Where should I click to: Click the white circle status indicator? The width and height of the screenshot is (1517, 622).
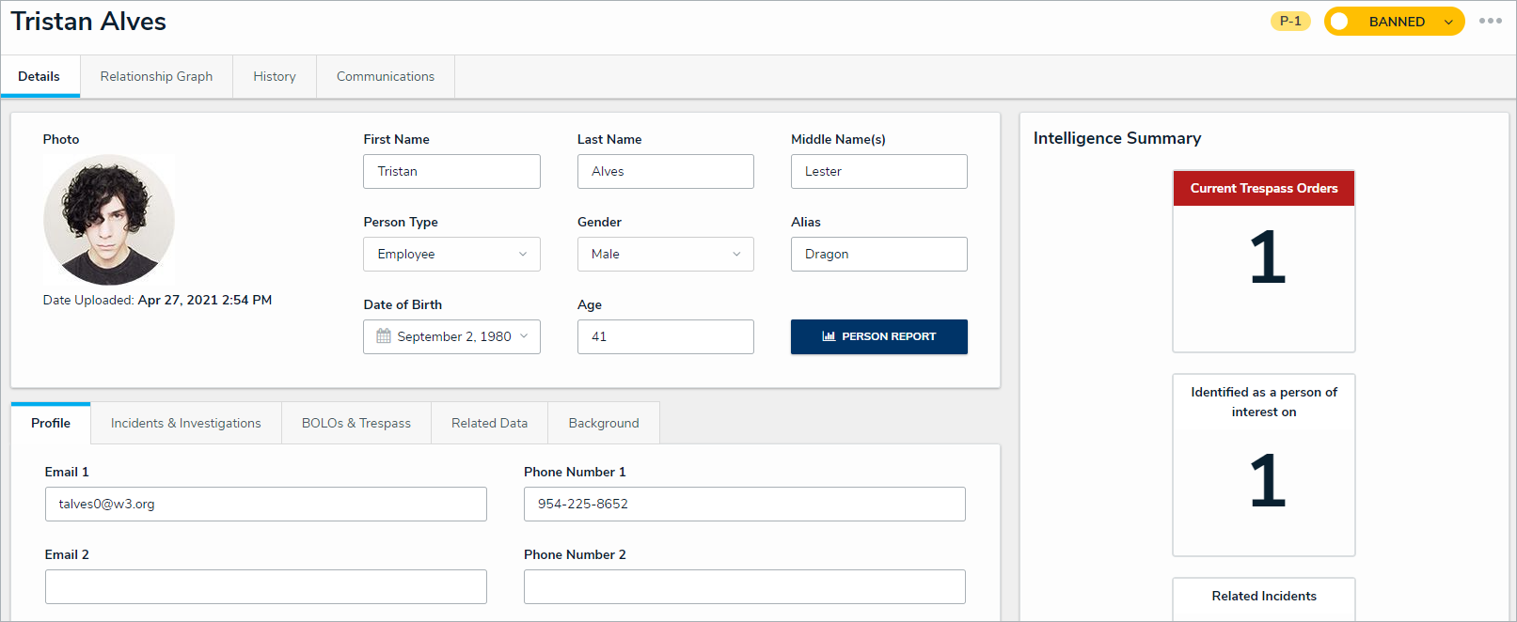coord(1339,22)
